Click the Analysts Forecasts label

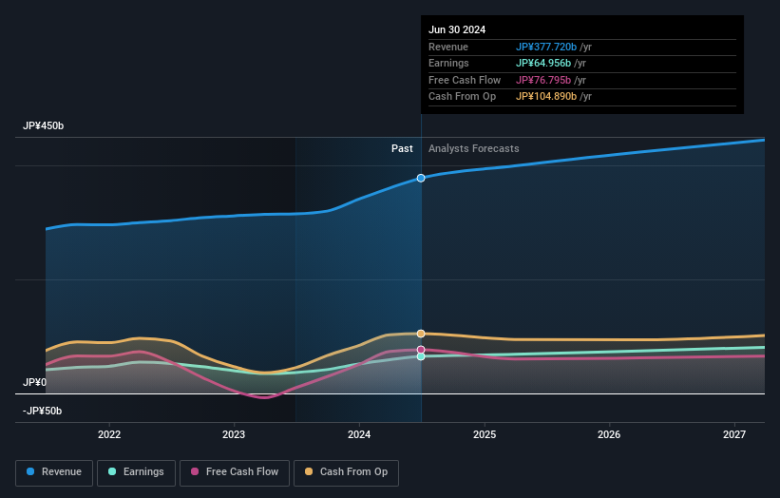[x=473, y=148]
